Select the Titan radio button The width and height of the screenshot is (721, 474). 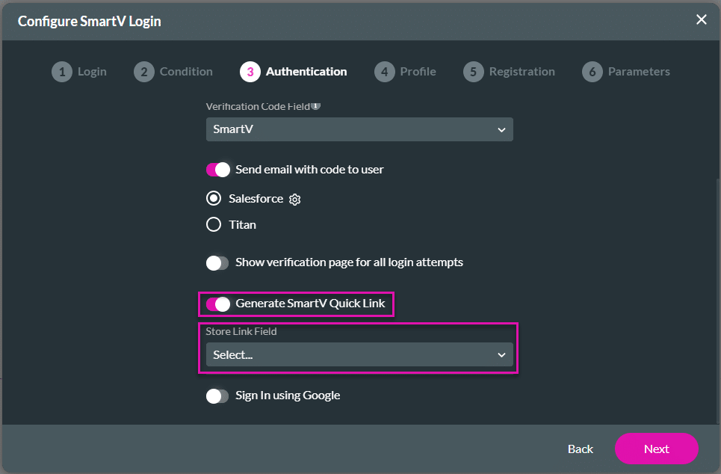(213, 224)
